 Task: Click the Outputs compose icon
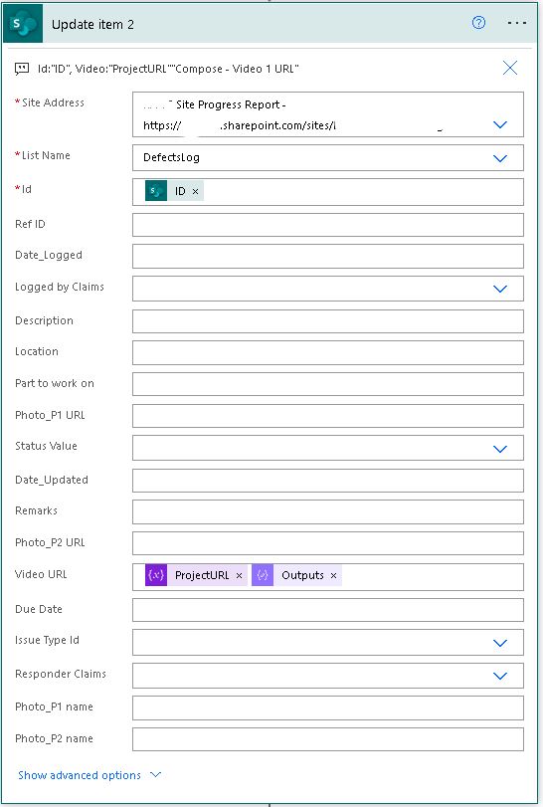pos(263,575)
